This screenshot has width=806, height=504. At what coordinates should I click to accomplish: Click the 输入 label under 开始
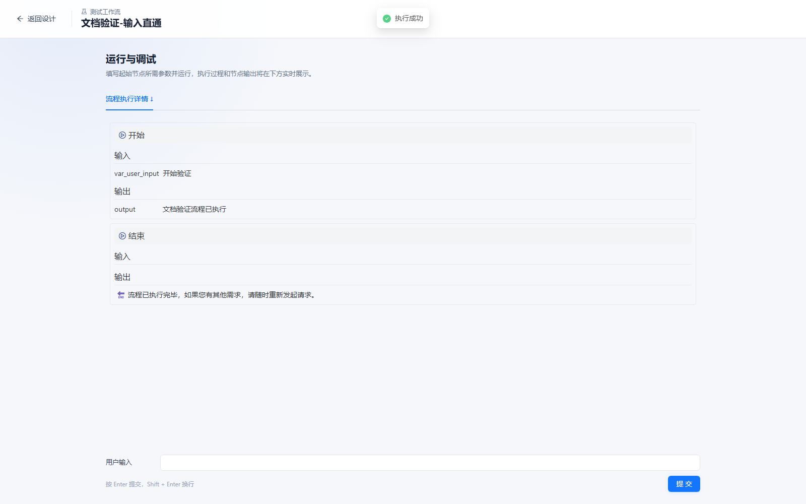(122, 156)
